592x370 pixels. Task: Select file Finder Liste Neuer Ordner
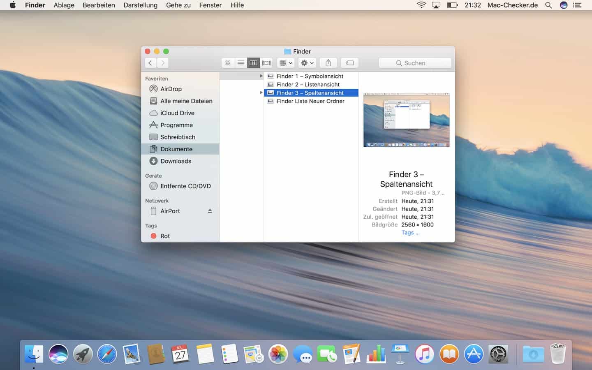pyautogui.click(x=311, y=101)
